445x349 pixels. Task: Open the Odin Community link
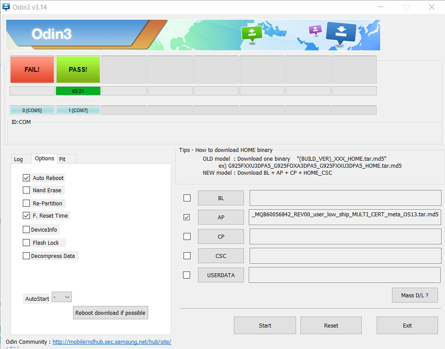tap(112, 342)
